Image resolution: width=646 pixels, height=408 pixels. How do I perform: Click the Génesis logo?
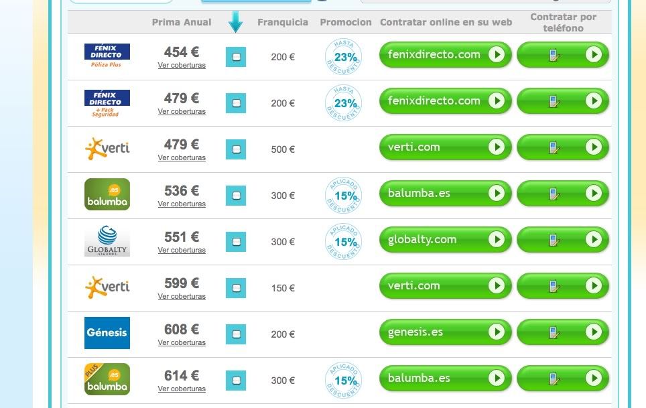coord(107,333)
